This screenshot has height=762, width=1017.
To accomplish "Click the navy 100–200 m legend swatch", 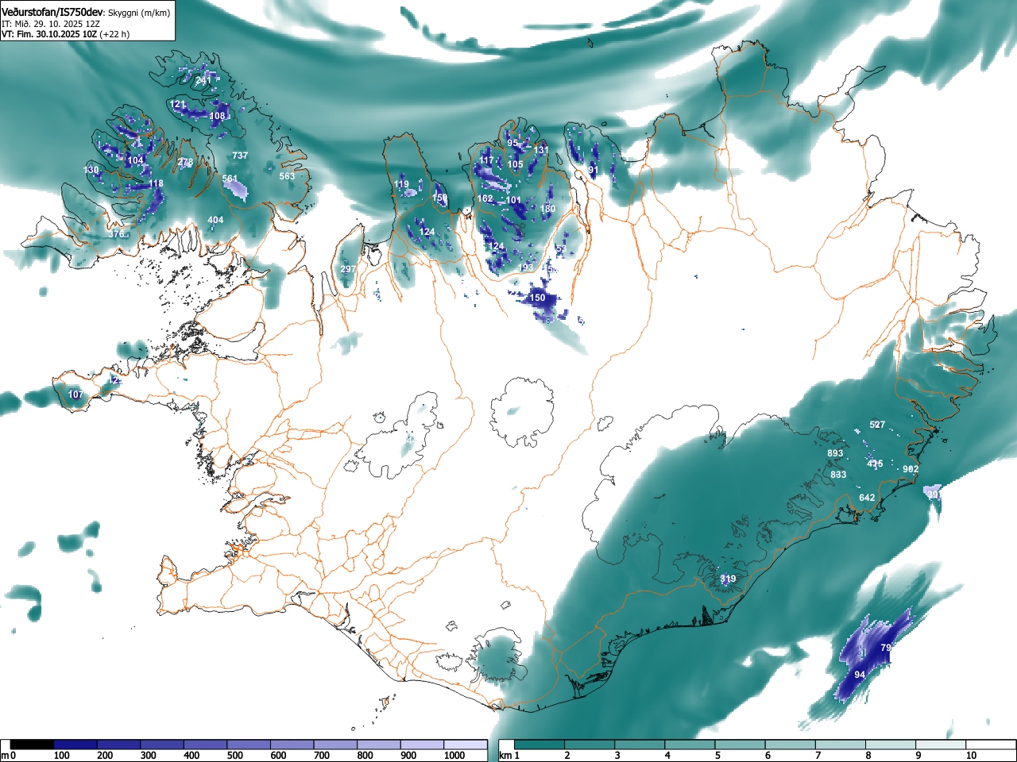I will [75, 745].
